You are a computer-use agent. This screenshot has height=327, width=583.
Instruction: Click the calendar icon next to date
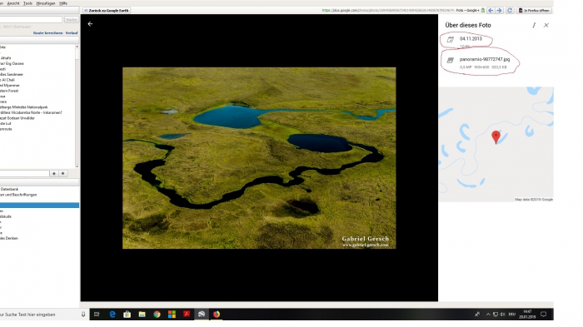pos(451,39)
